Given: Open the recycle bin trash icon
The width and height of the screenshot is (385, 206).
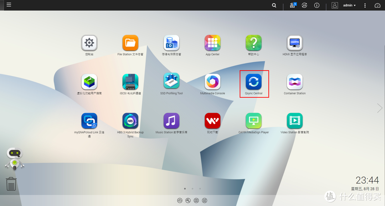Looking at the screenshot, I should point(11,184).
